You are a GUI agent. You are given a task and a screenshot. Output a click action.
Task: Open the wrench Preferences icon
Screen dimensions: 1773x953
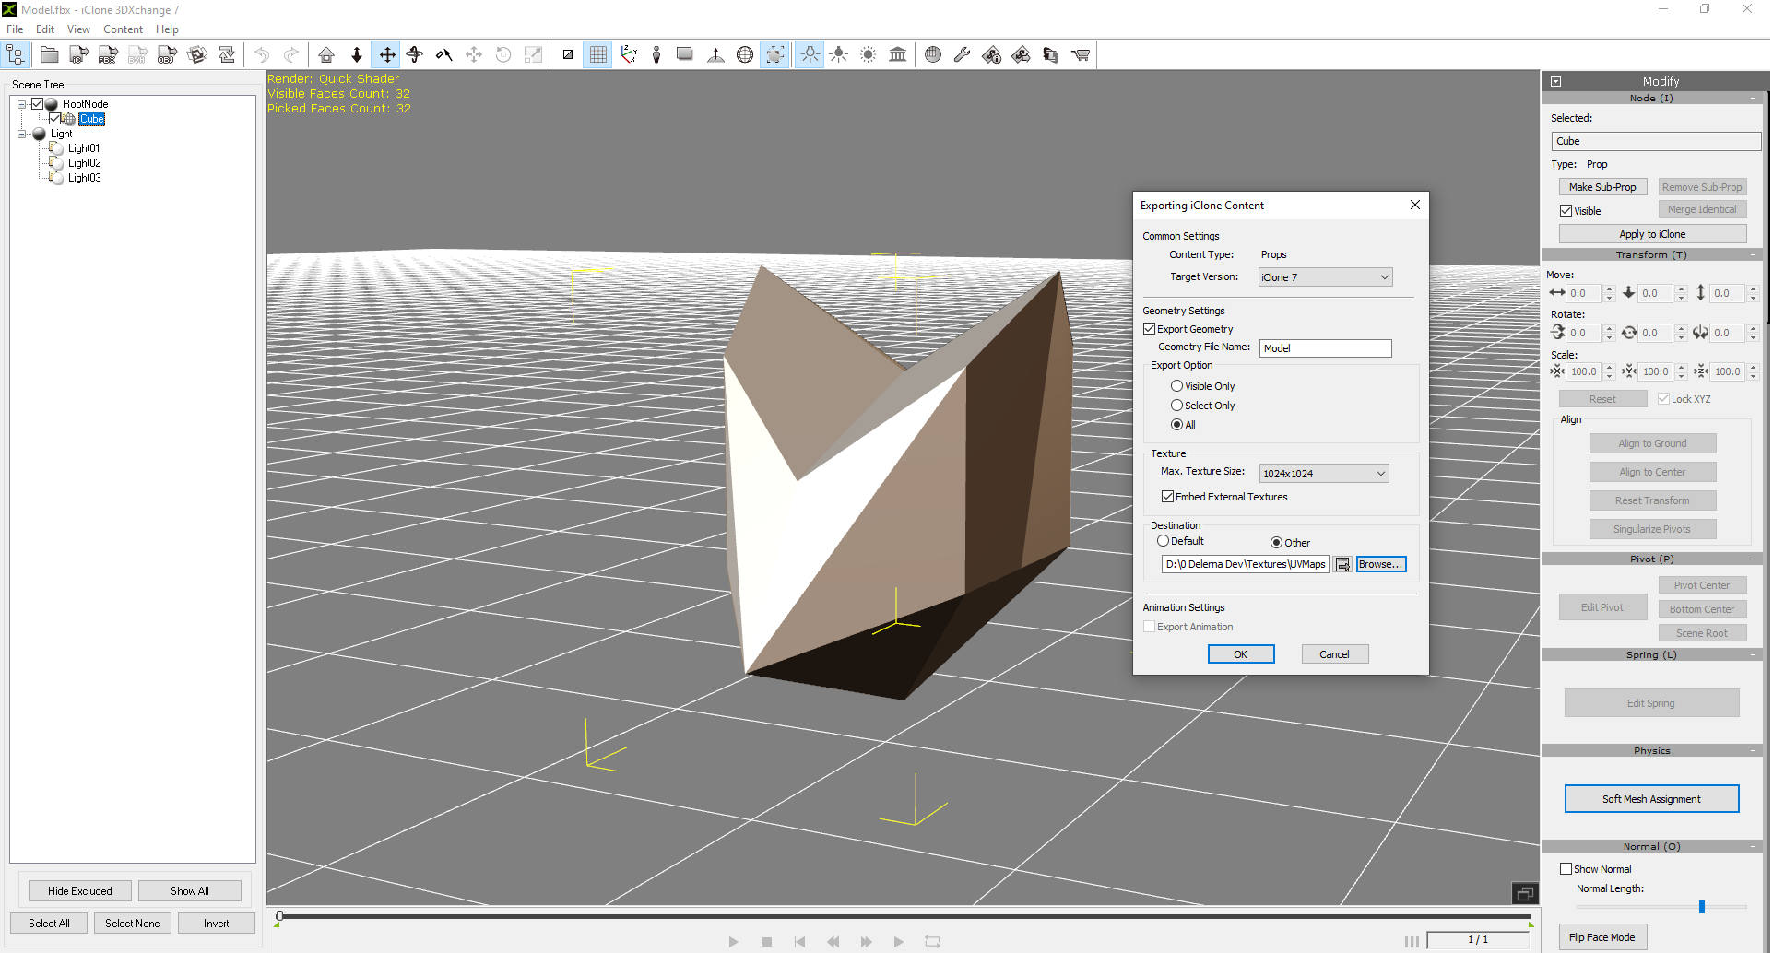(962, 55)
